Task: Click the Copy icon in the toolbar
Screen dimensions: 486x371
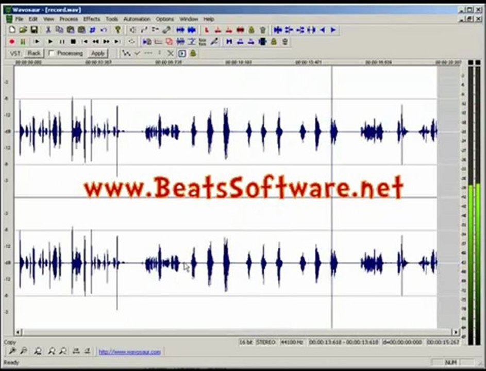Action: (59, 30)
